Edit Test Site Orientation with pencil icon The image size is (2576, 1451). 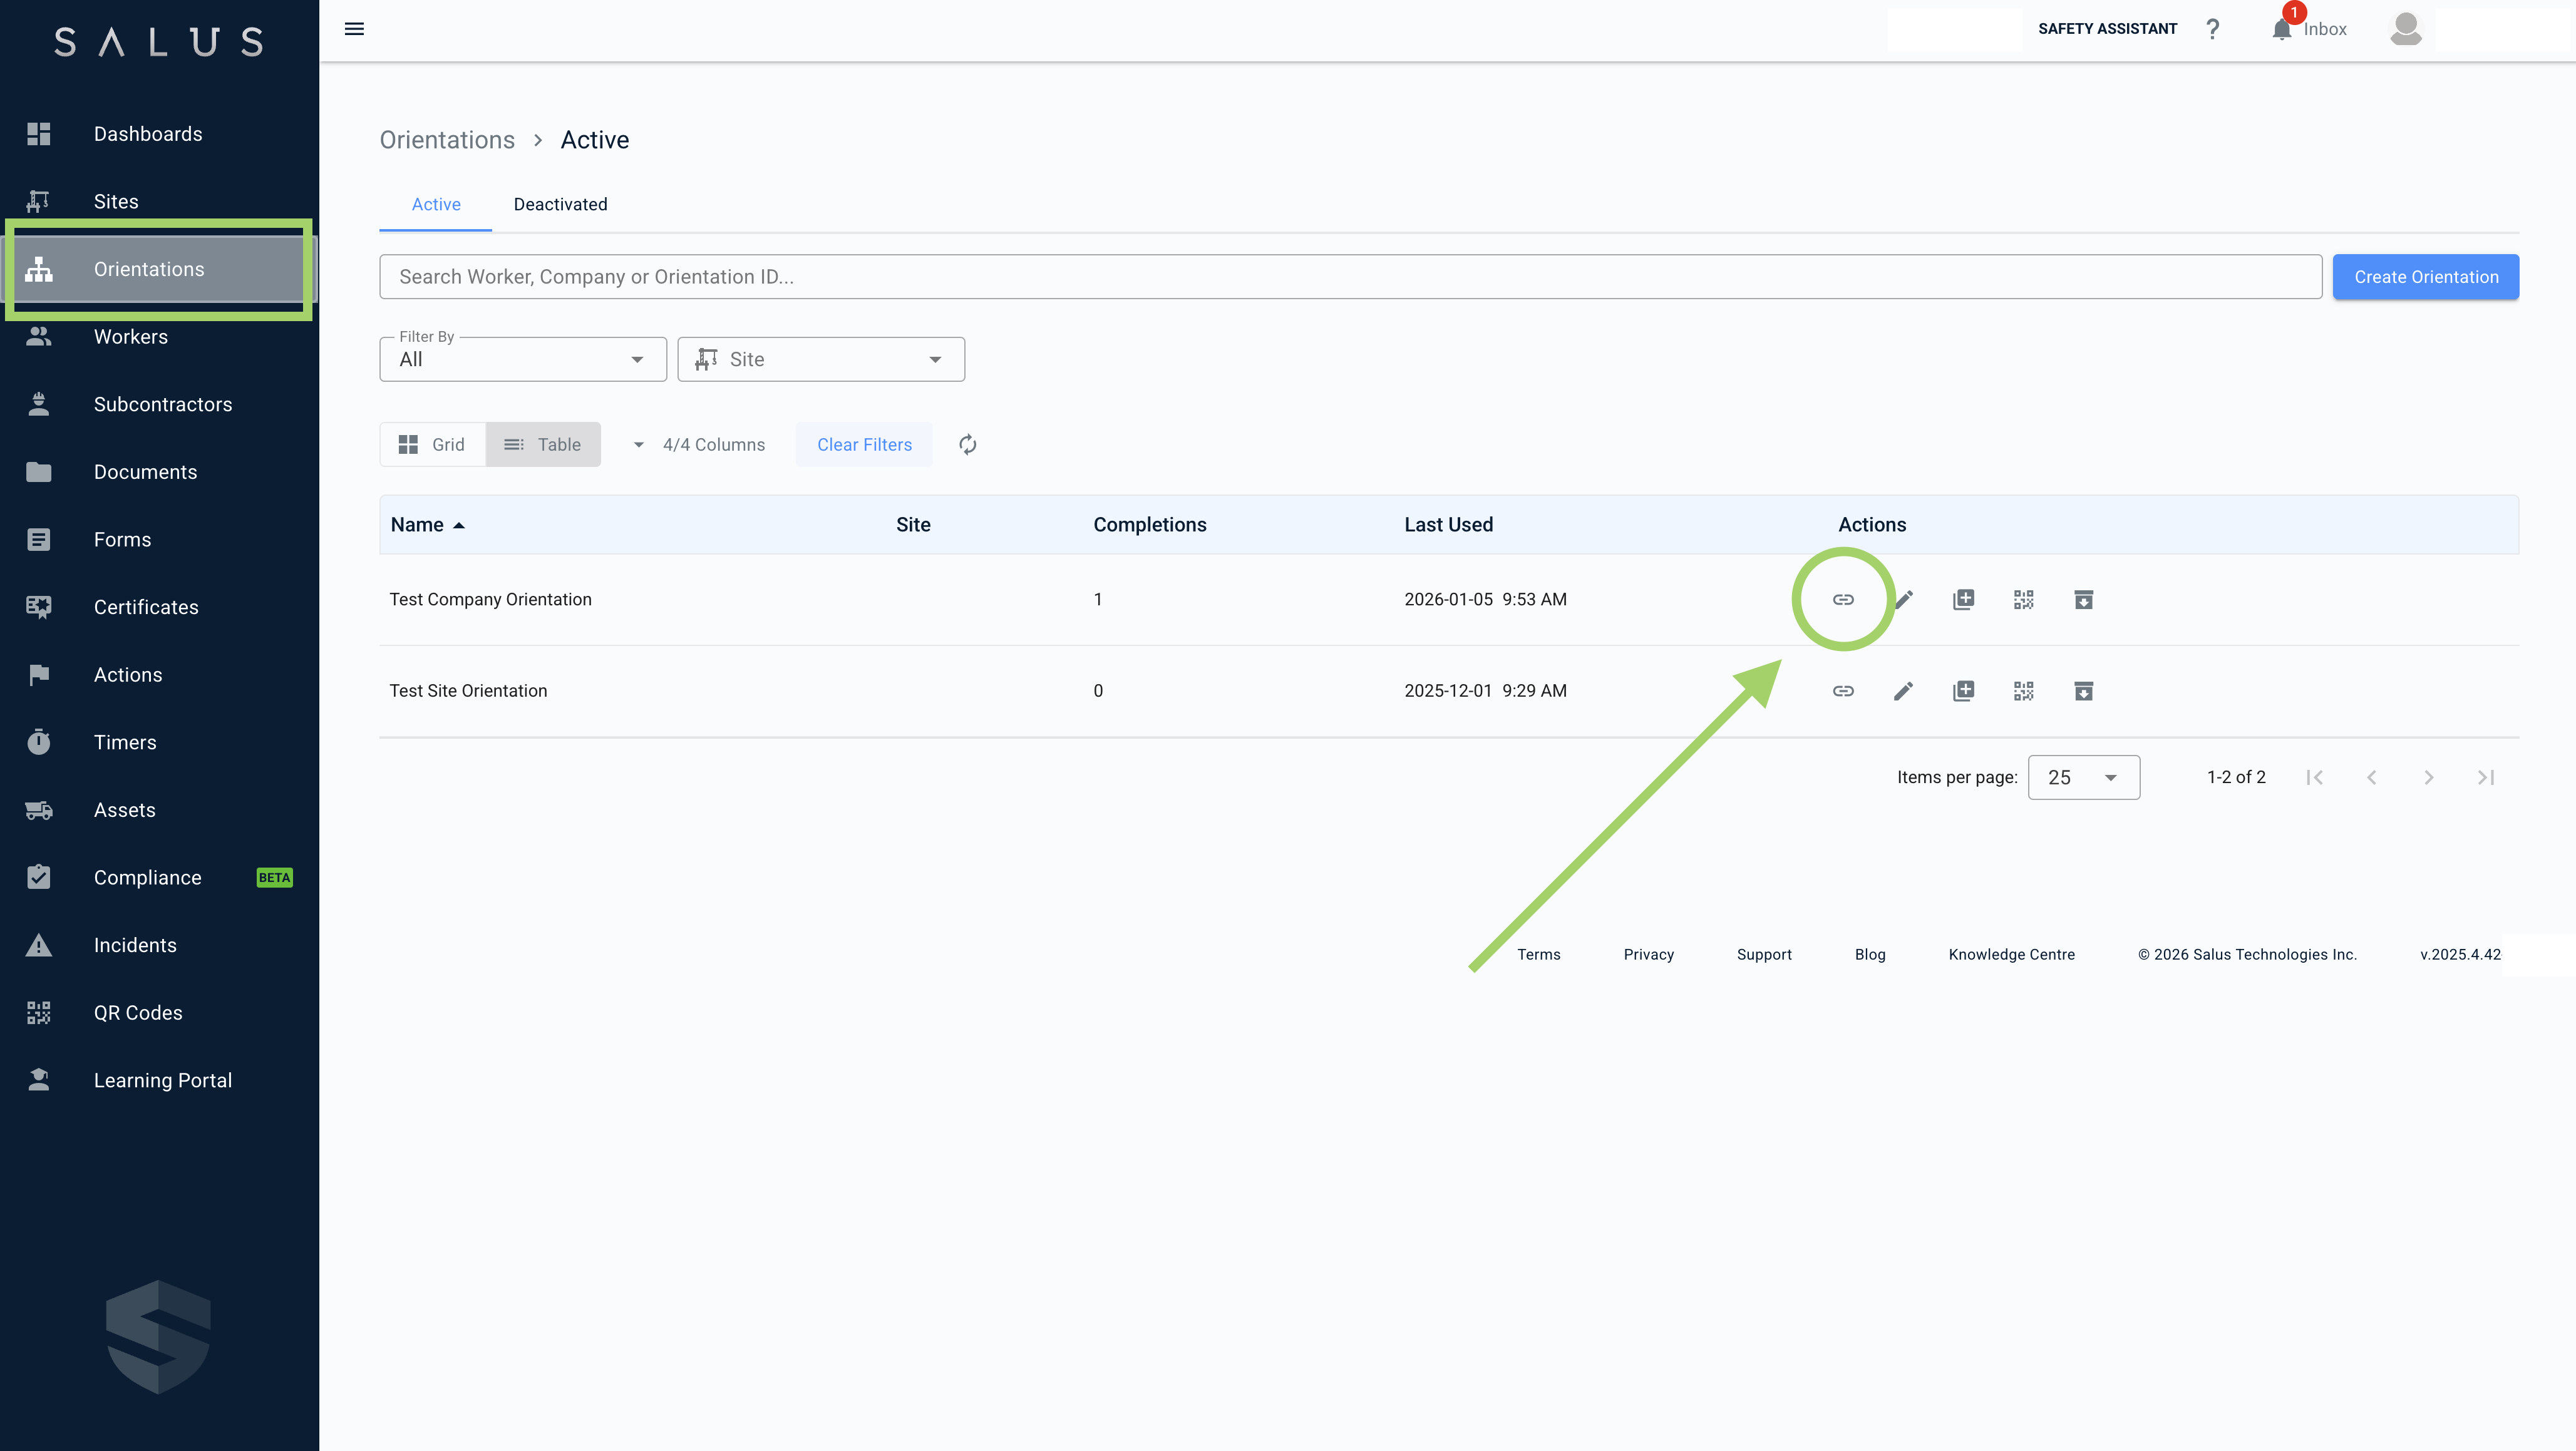coord(1903,691)
